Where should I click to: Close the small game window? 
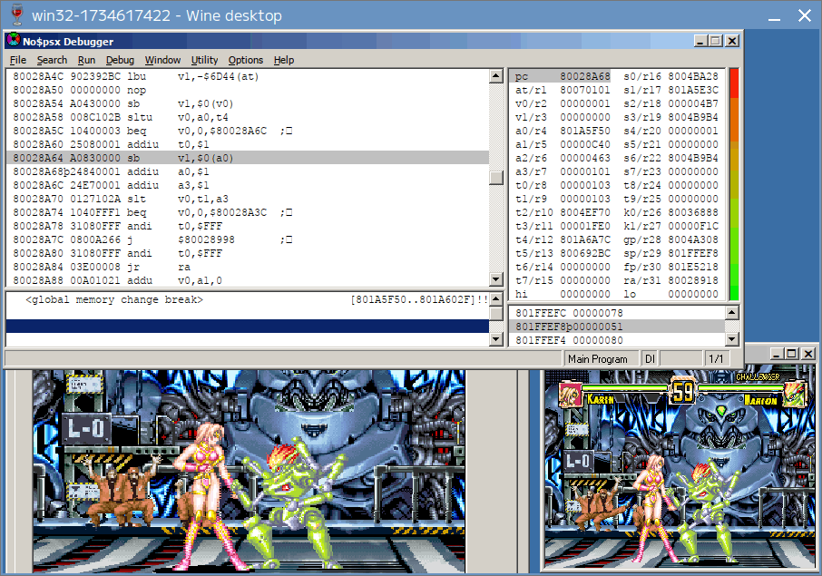(807, 354)
